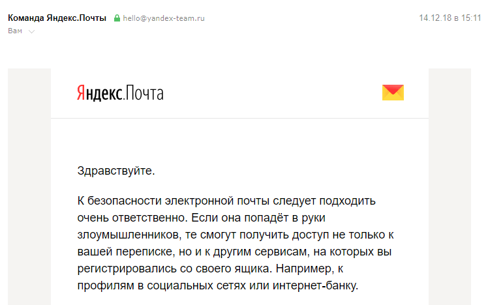
Task: Click the phrase 'интернет-банку' in the text
Action: (321, 285)
